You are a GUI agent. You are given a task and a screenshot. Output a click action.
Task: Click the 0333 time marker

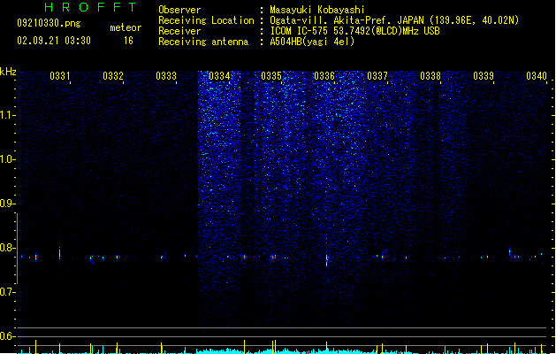click(166, 75)
